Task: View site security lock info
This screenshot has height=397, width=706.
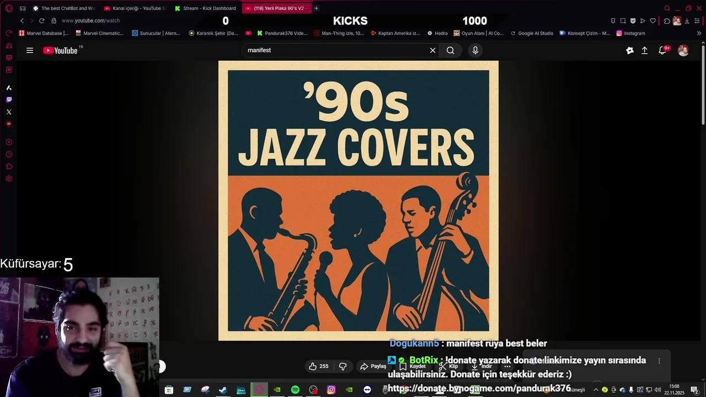Action: pyautogui.click(x=54, y=20)
